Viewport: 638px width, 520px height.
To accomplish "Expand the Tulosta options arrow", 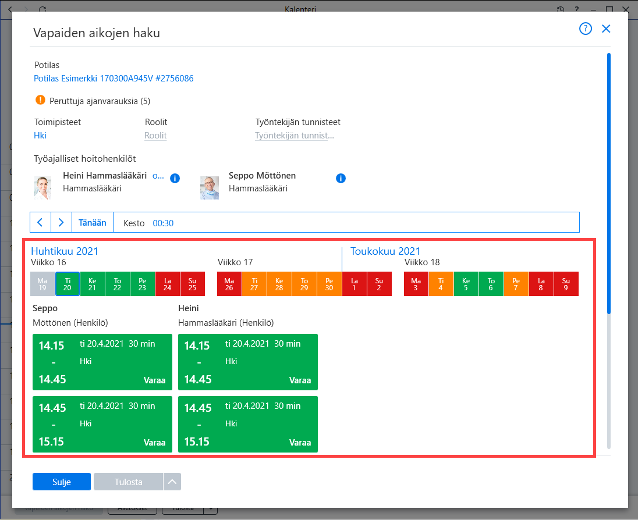I will [172, 482].
